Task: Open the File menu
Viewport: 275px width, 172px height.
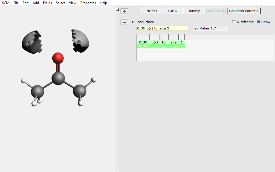Action: [x=16, y=3]
